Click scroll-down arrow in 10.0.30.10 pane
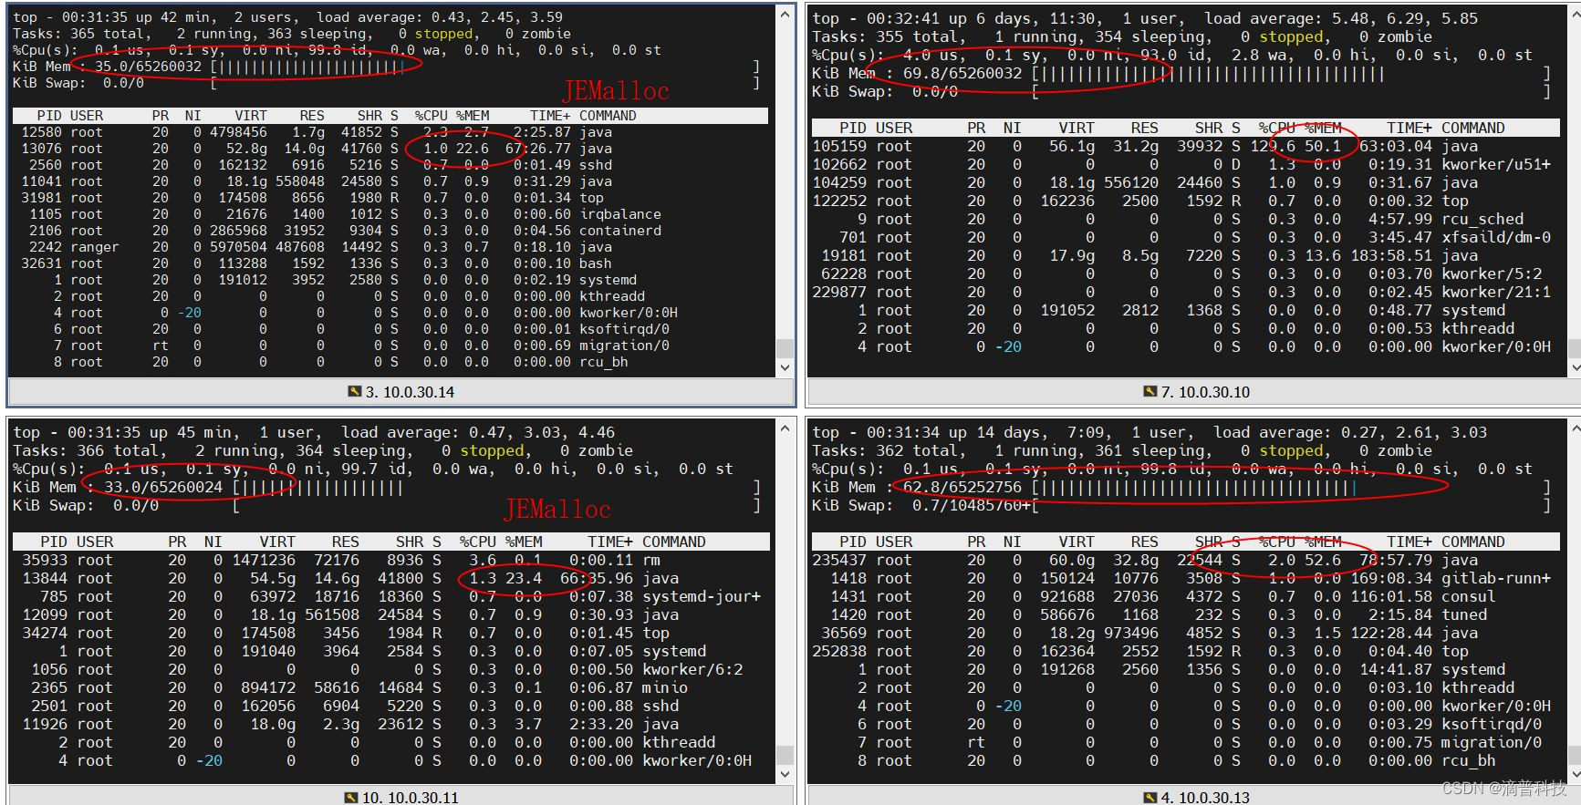The height and width of the screenshot is (805, 1581). 1574,367
